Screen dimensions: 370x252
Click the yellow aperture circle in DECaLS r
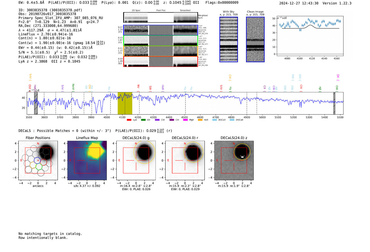(193, 152)
